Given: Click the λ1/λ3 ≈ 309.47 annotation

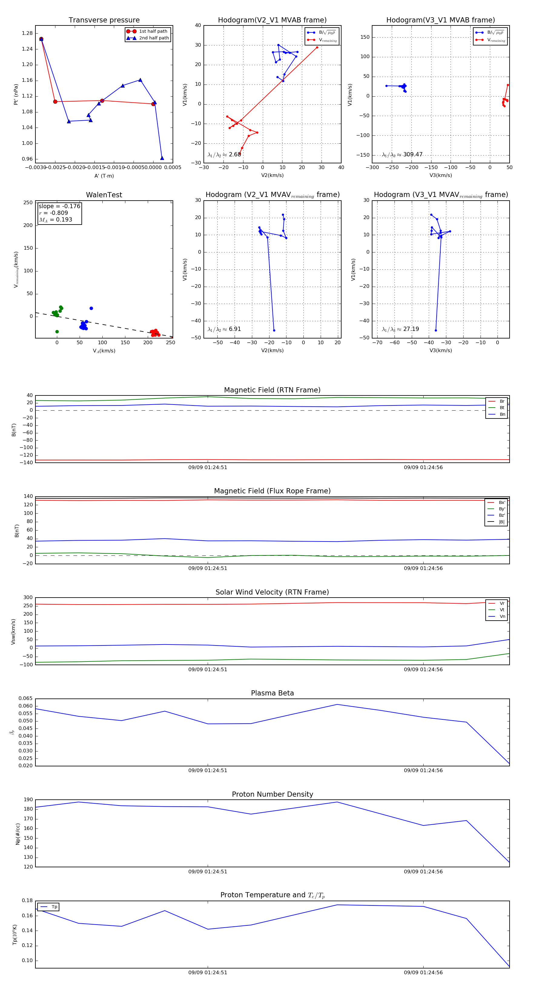Looking at the screenshot, I should 402,155.
